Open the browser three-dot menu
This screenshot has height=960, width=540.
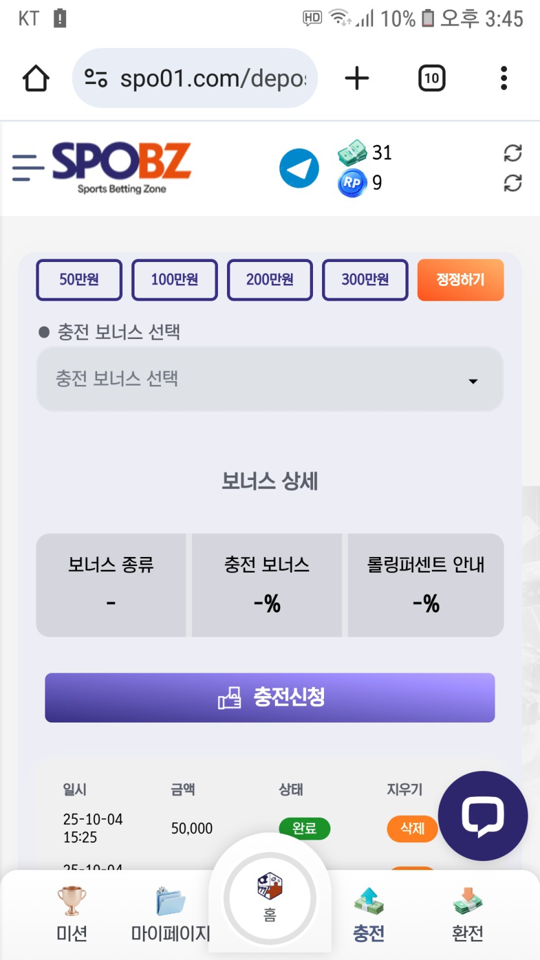503,79
